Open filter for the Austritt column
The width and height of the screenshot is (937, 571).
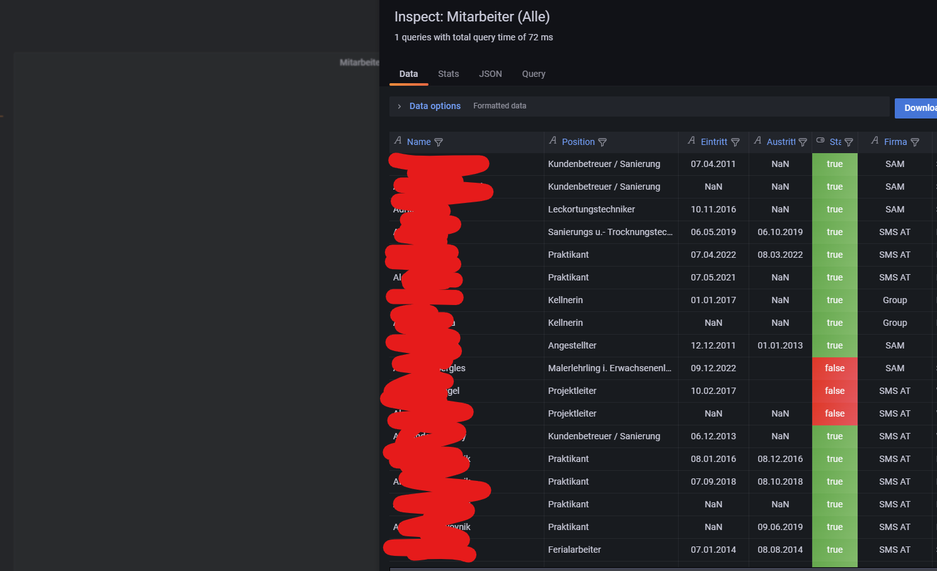point(802,142)
